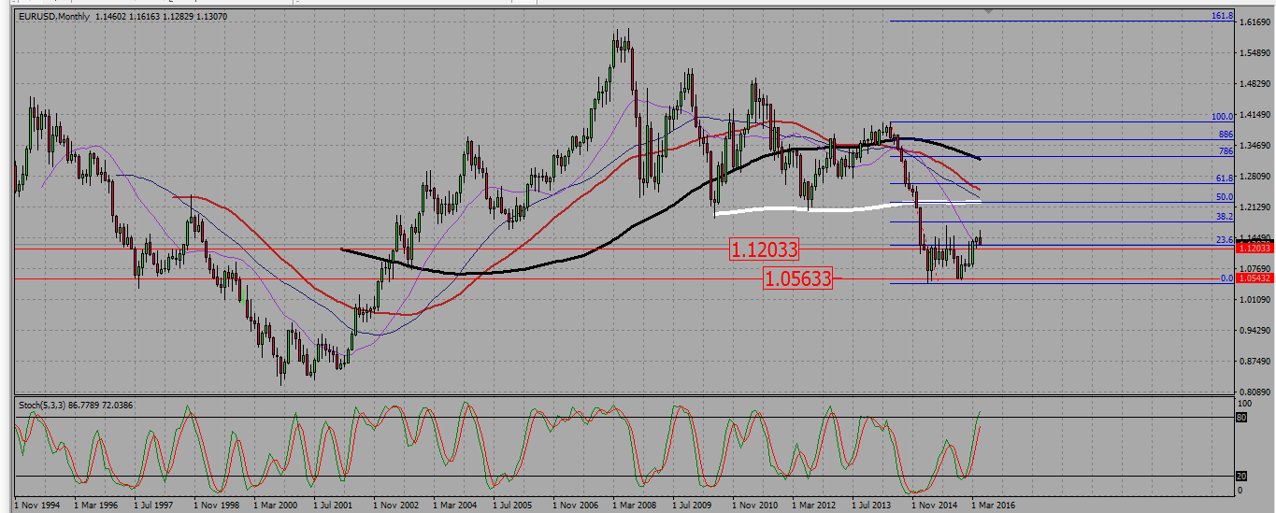Click the 80 level stochastic axis tag
The width and height of the screenshot is (1276, 513).
click(1241, 418)
